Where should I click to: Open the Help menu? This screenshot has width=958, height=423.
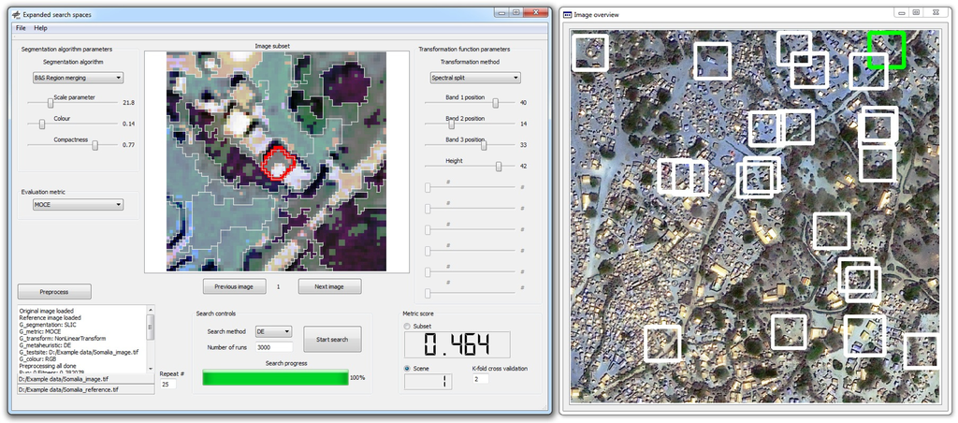coord(40,28)
